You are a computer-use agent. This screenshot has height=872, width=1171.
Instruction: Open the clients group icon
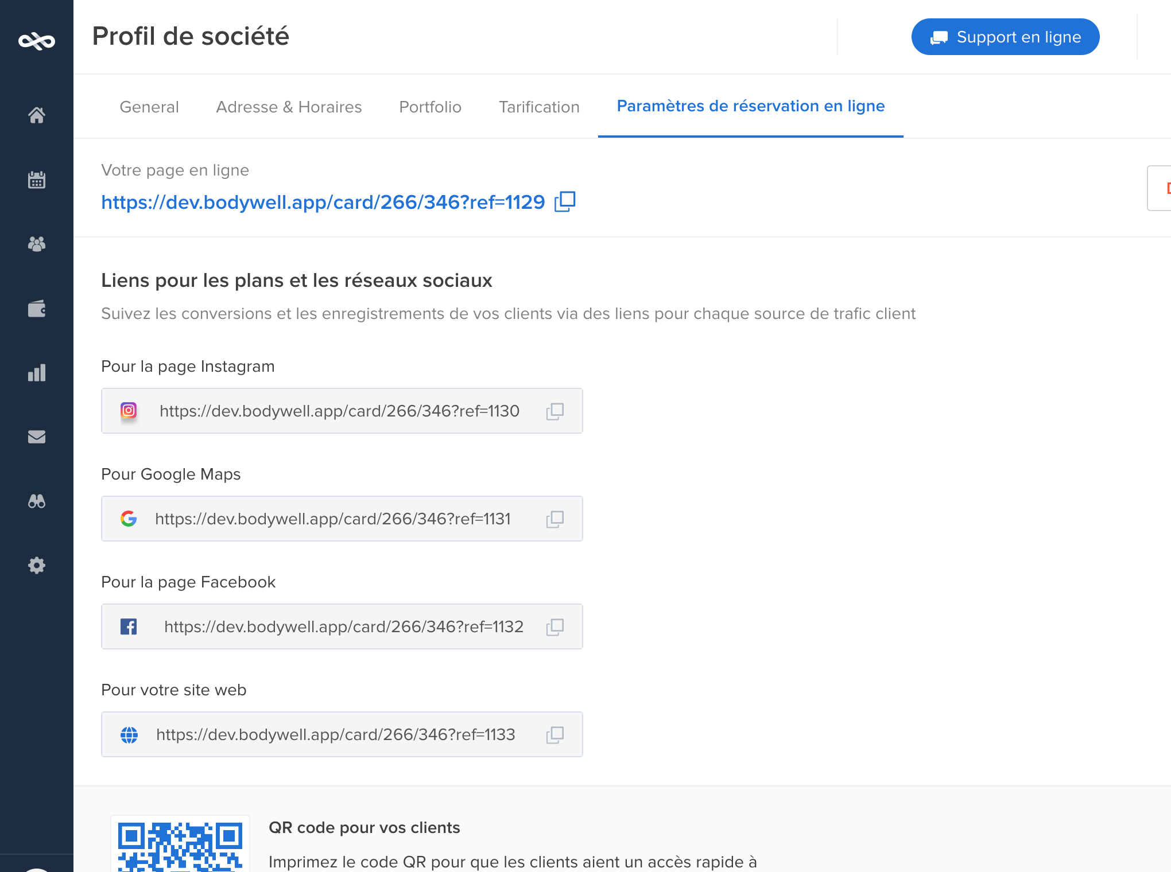pos(37,244)
